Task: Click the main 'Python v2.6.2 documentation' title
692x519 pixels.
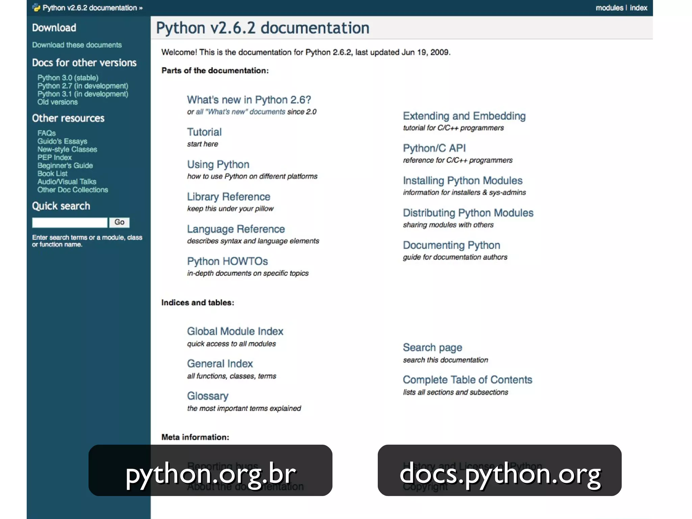Action: (263, 28)
